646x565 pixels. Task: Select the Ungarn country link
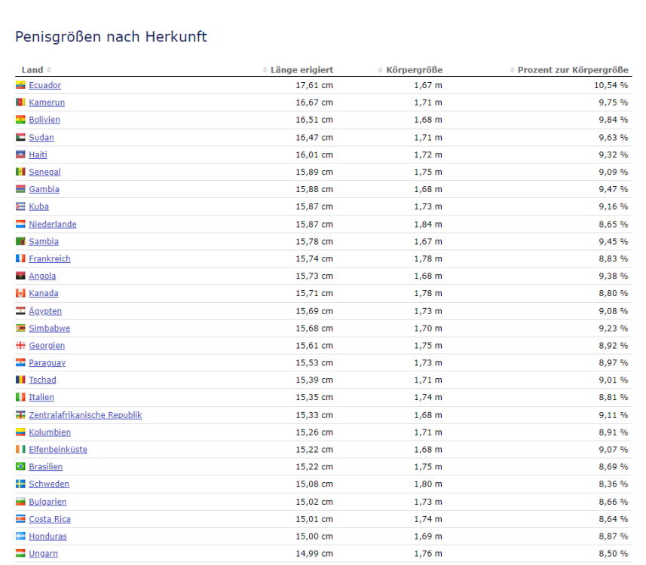43,554
